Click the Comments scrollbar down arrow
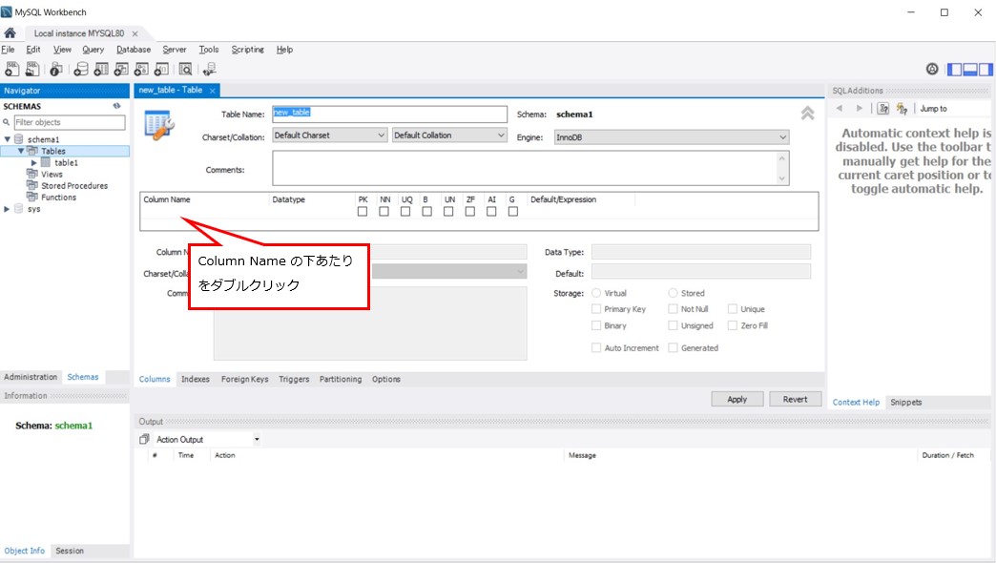The image size is (996, 563). click(782, 178)
